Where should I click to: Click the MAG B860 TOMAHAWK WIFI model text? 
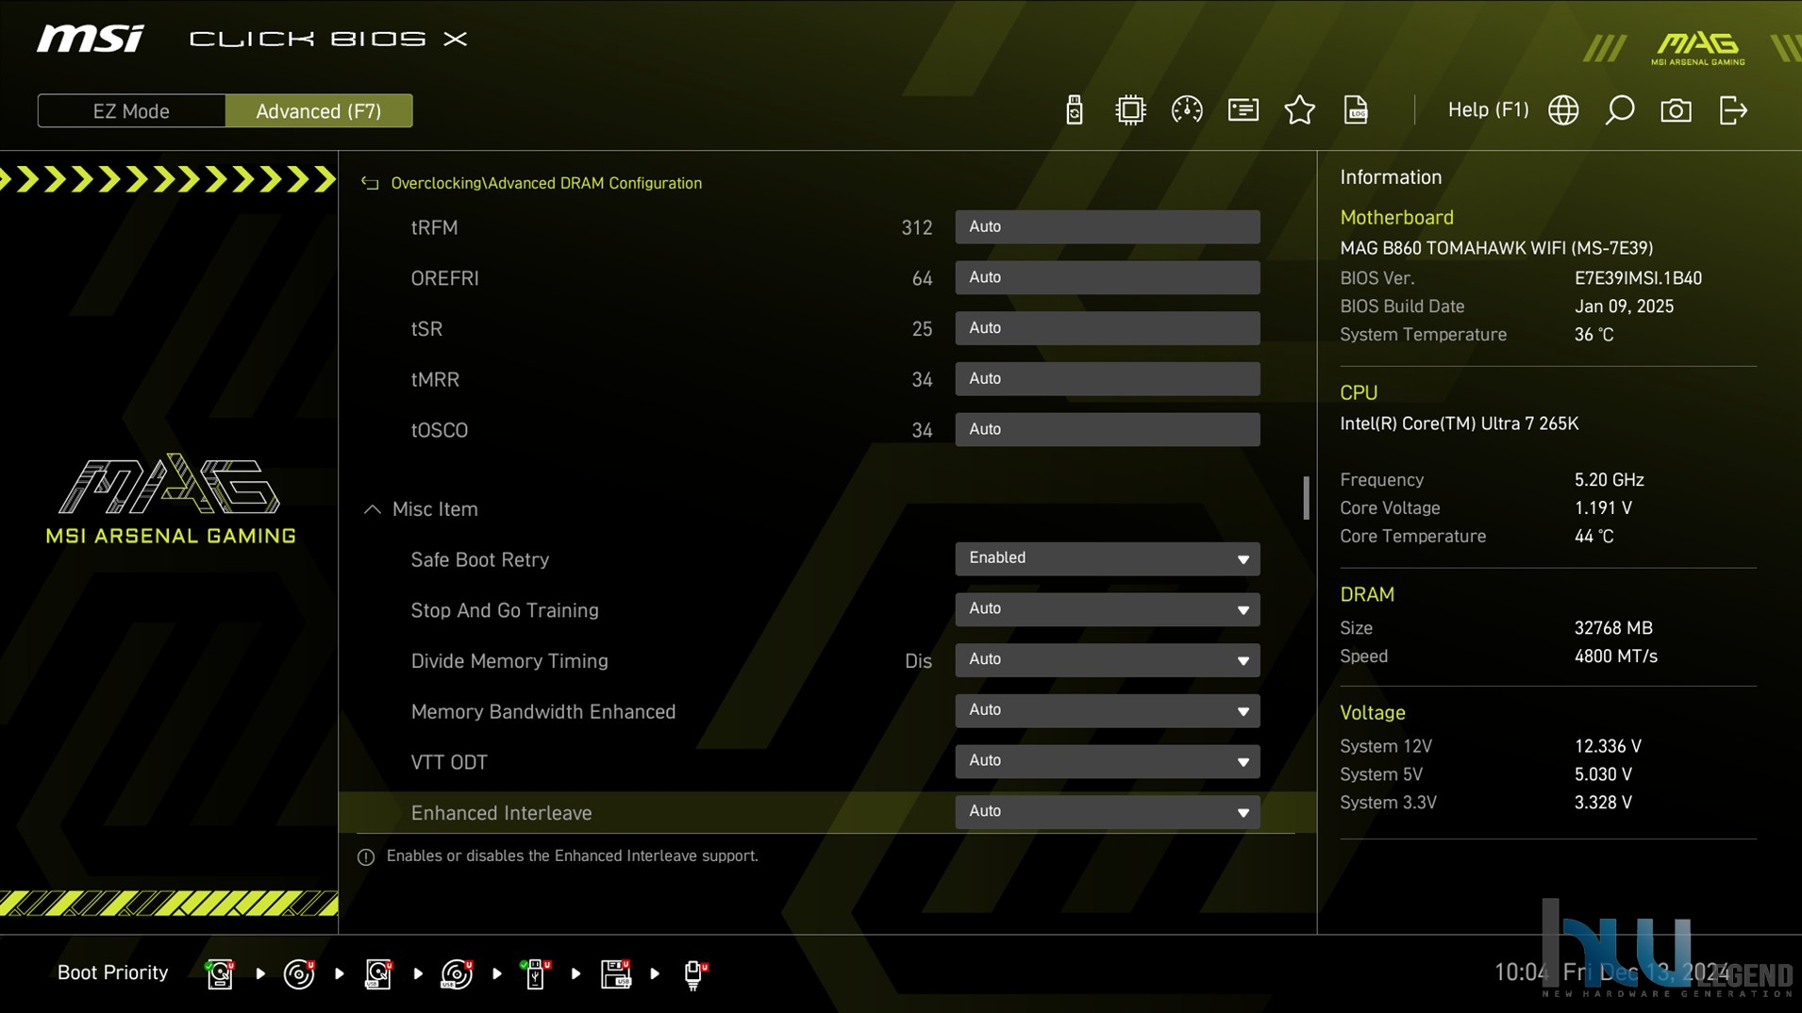1496,248
